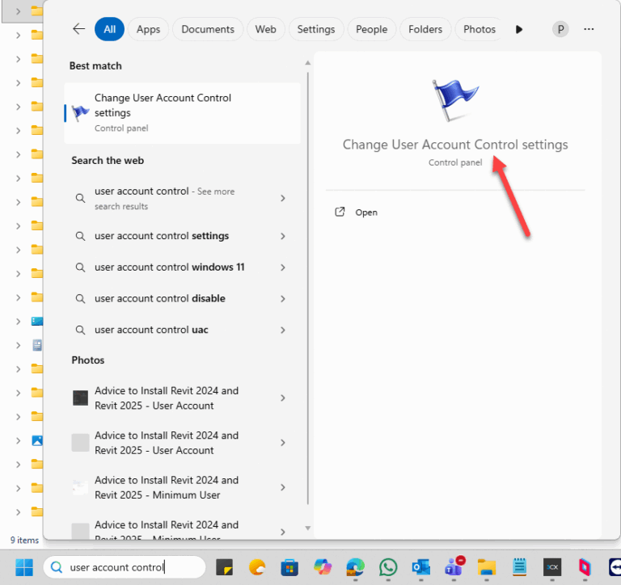Expand tree item beside document icon in File Explorer

click(x=19, y=345)
